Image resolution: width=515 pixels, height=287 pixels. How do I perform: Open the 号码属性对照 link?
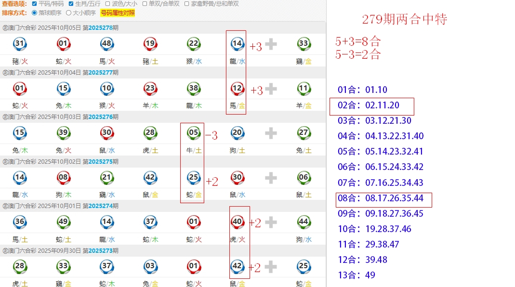[x=118, y=13]
